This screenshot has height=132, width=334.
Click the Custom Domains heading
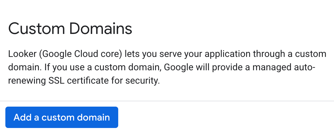(x=70, y=29)
